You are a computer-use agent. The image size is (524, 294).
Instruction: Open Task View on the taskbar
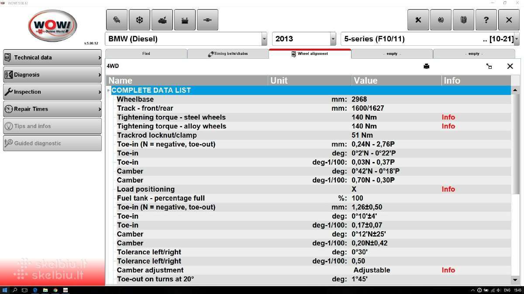(25, 290)
